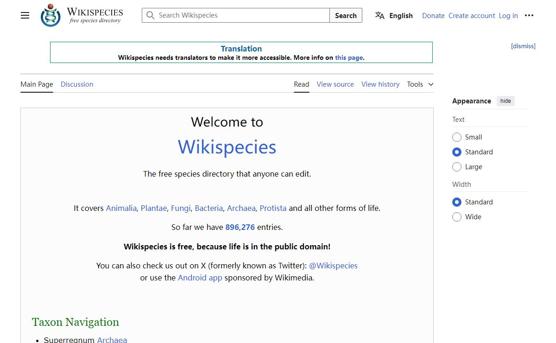Click the Wikispecies wordmark text
The width and height of the screenshot is (556, 343).
(95, 12)
